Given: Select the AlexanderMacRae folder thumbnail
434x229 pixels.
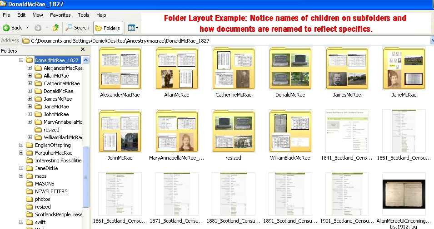Looking at the screenshot, I should (x=120, y=69).
